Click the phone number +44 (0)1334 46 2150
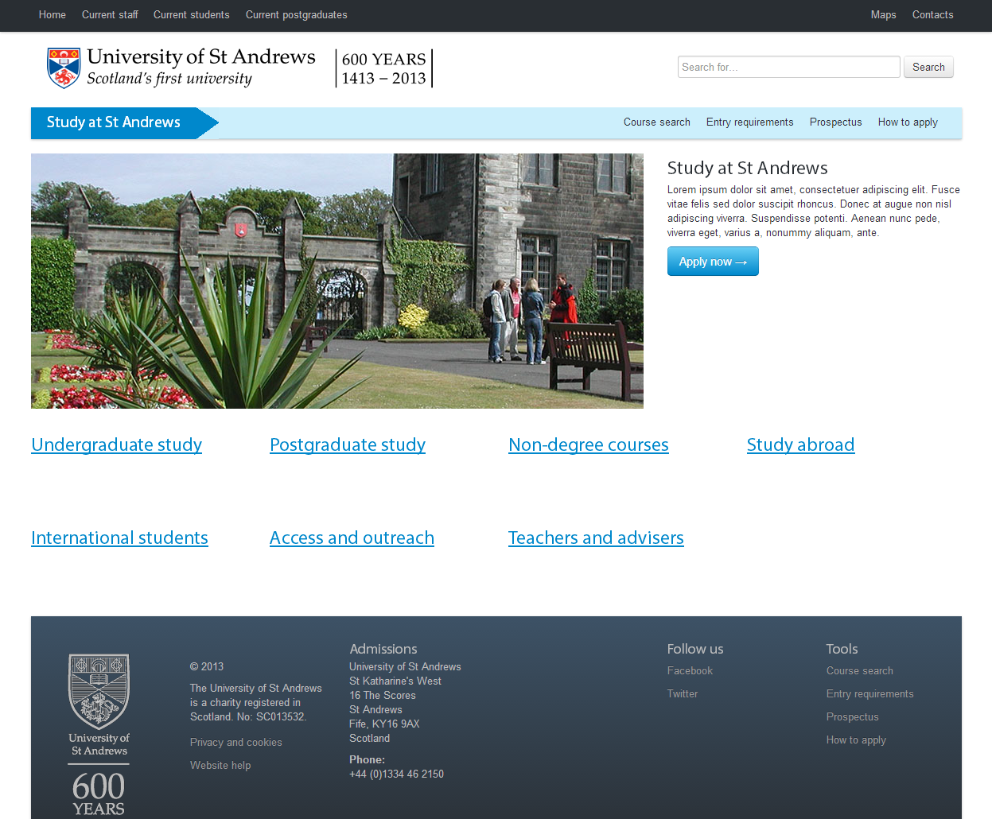The height and width of the screenshot is (819, 992). [397, 774]
